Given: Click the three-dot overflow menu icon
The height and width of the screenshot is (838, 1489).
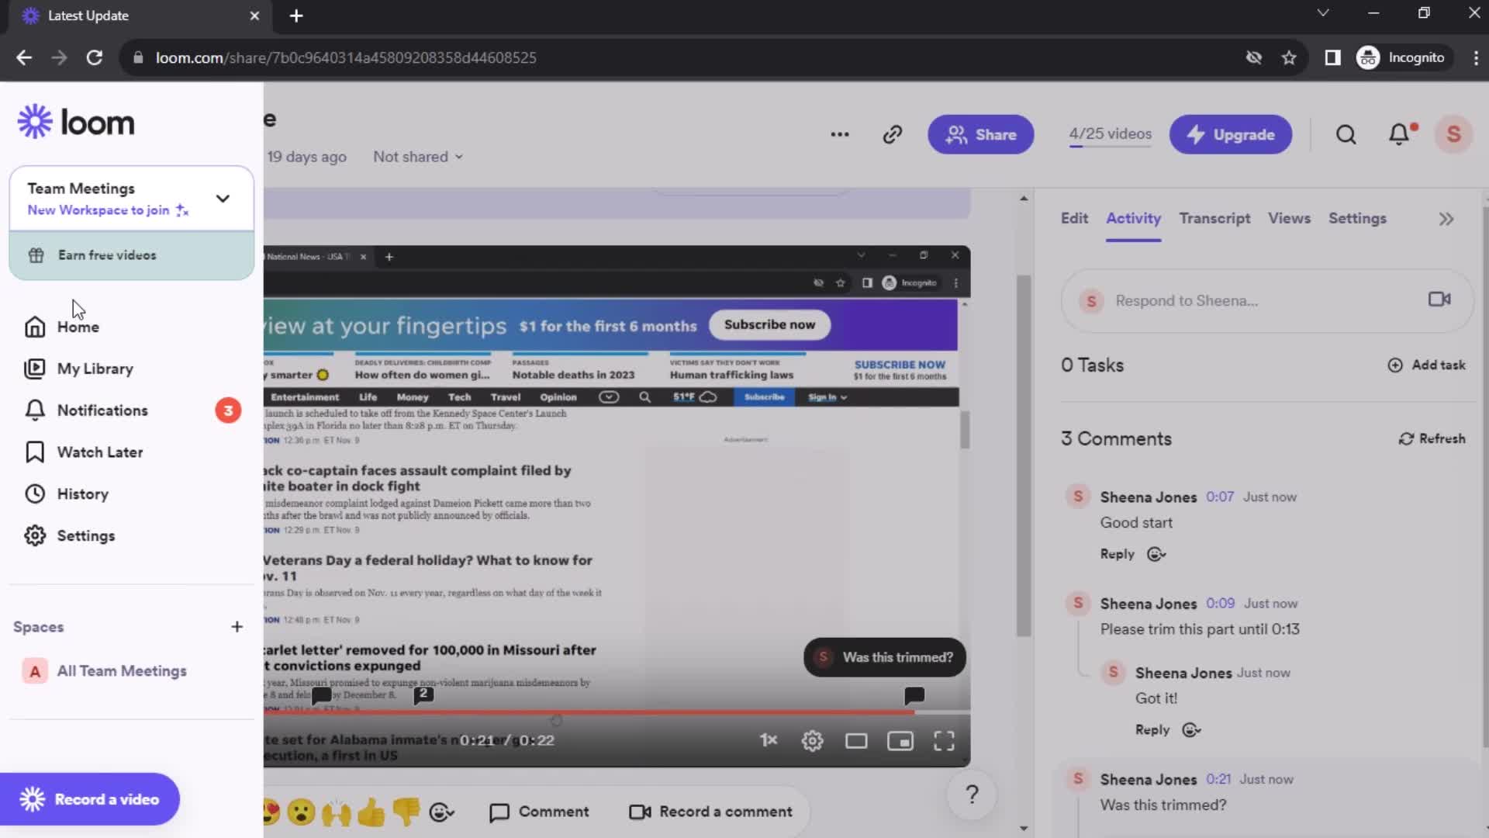Looking at the screenshot, I should click(840, 134).
